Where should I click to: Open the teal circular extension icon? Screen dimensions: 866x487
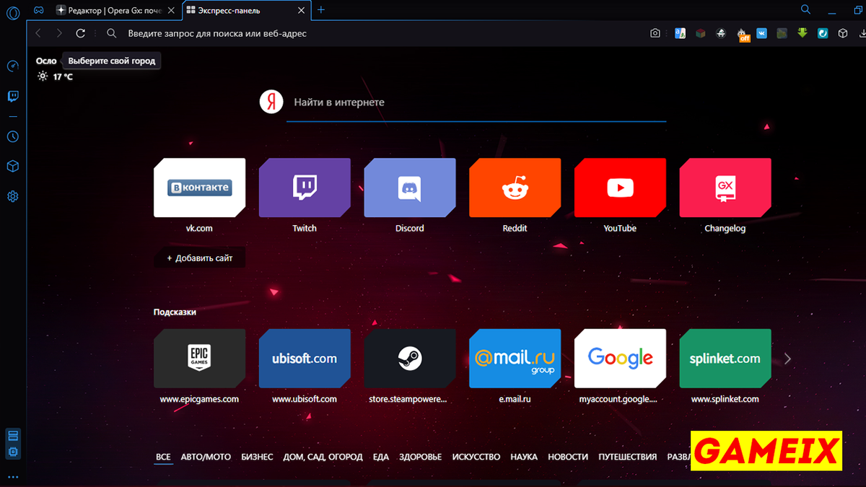822,33
